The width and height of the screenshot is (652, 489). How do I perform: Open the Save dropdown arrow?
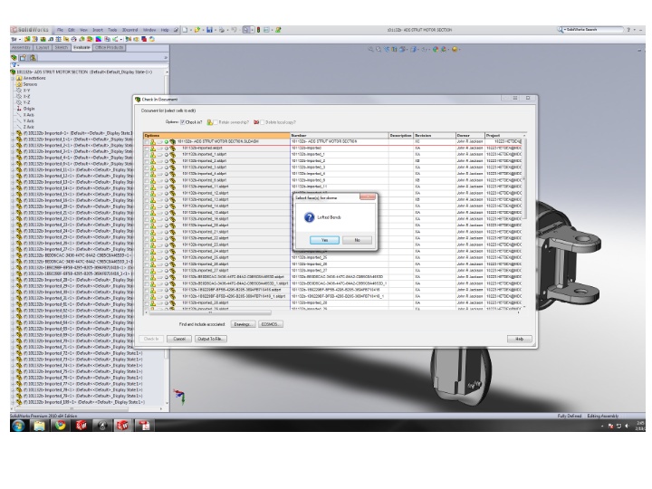[215, 30]
